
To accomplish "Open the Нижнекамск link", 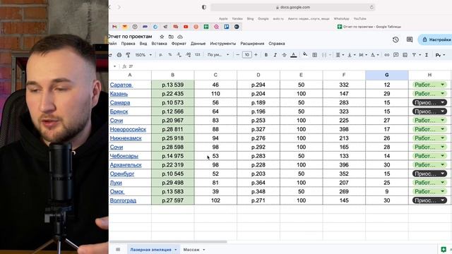I will tap(126, 138).
